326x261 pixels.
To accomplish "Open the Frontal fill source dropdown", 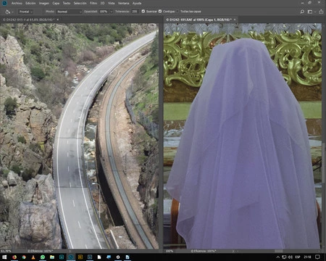I will pyautogui.click(x=26, y=12).
